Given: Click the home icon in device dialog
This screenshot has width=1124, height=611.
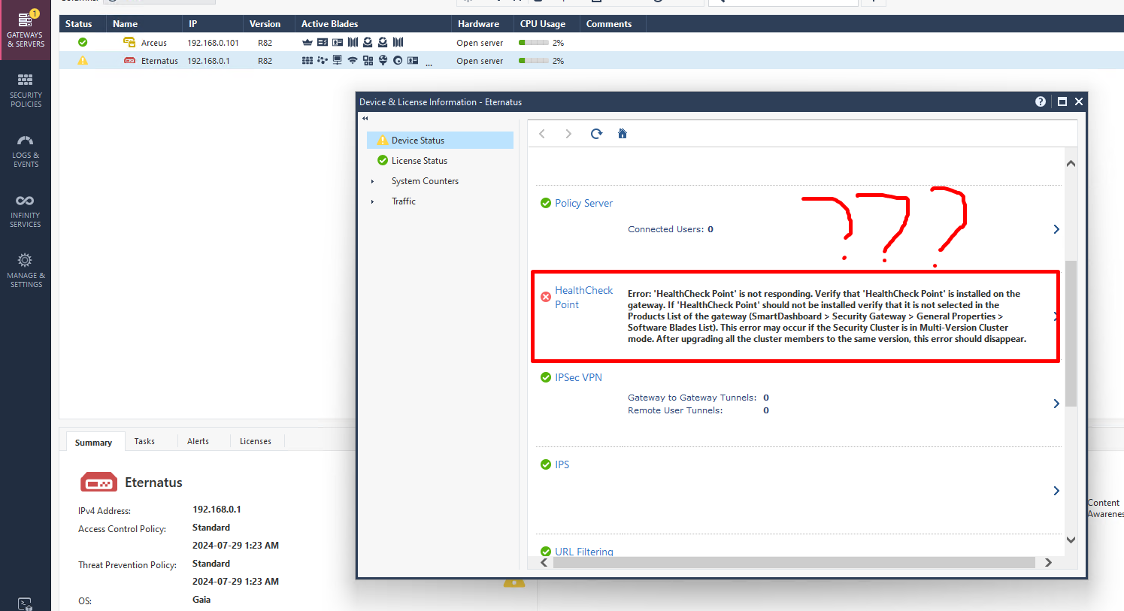Looking at the screenshot, I should click(x=623, y=134).
